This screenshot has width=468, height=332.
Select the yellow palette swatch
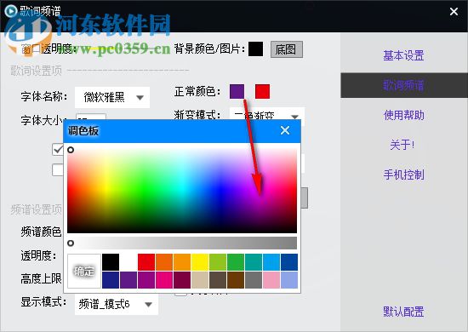[200, 262]
